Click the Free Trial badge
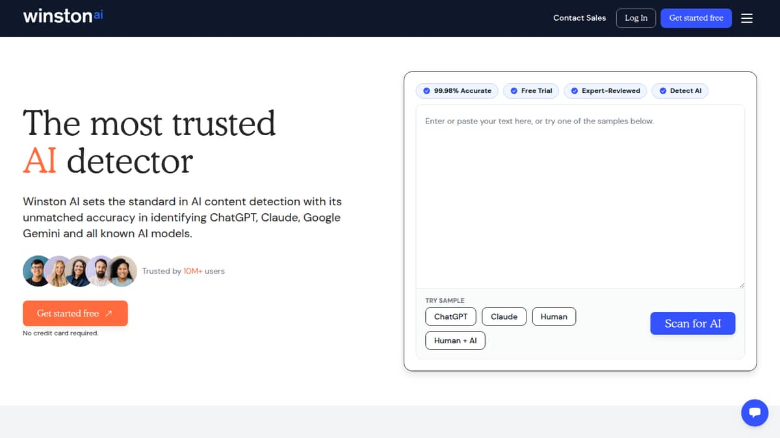The height and width of the screenshot is (438, 780). pos(532,91)
